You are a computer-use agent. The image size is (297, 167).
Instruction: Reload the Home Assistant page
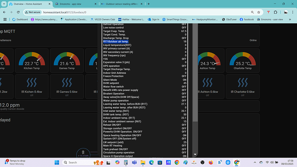point(18,12)
